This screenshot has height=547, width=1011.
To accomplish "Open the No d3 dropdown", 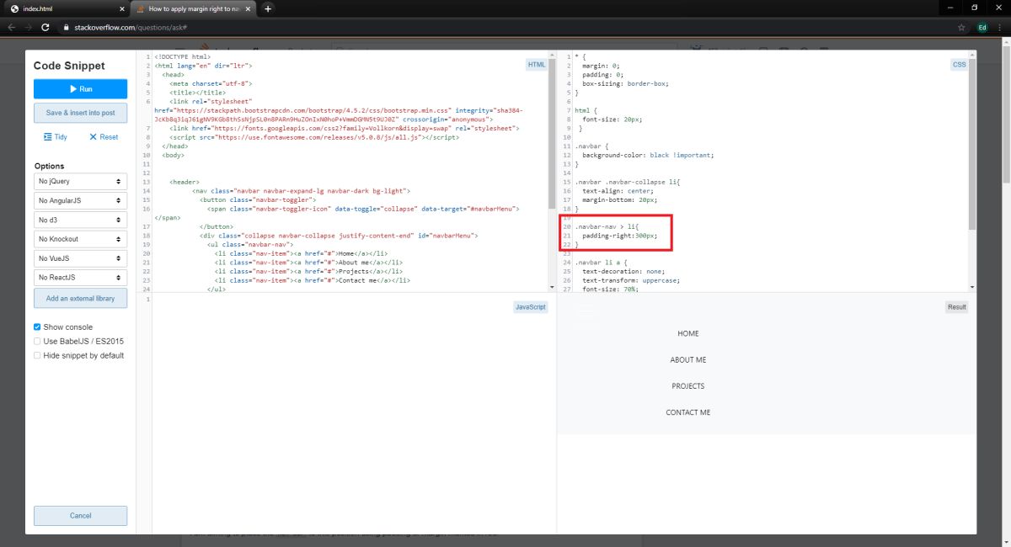I will [80, 220].
